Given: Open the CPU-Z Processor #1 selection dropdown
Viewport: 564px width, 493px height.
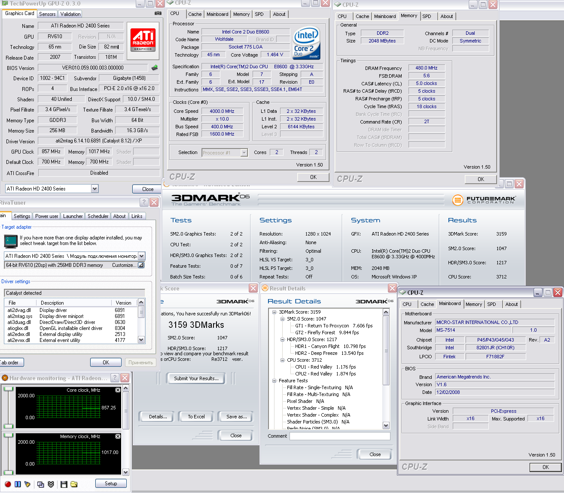Looking at the screenshot, I should click(x=244, y=153).
